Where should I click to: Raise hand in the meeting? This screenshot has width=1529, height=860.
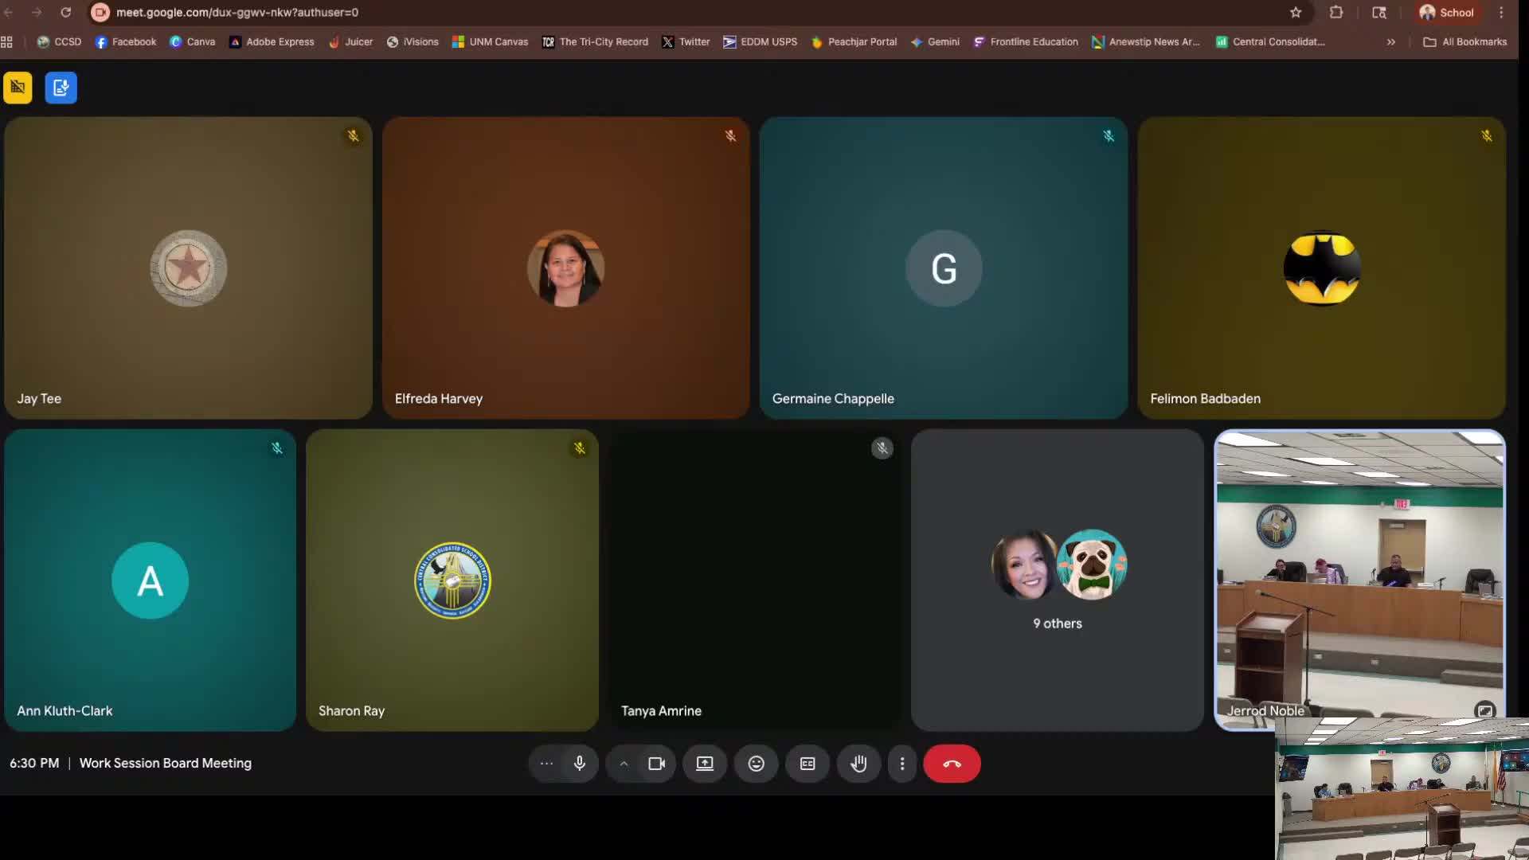pos(858,764)
